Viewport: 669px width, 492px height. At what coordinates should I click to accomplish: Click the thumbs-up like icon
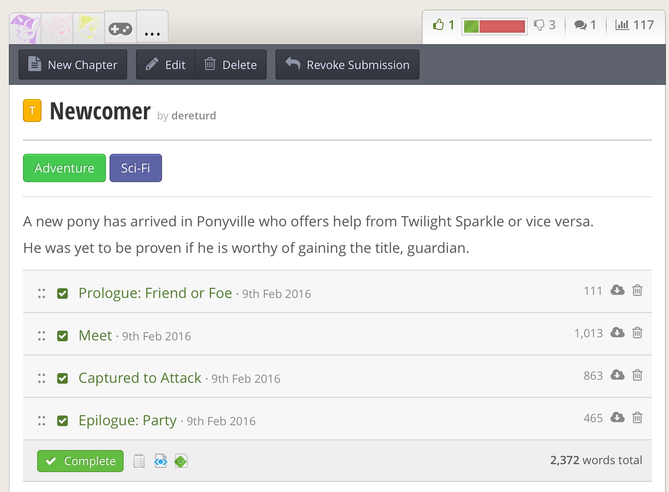coord(438,25)
